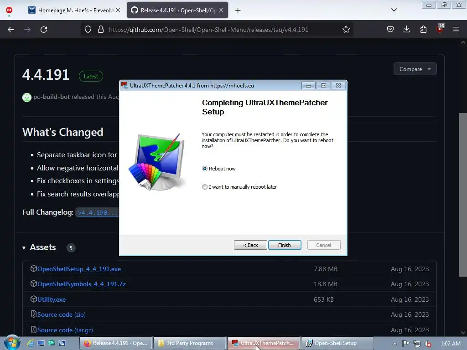The image size is (467, 350).
Task: Open the v4.4.190 full changelog link
Action: [x=98, y=212]
